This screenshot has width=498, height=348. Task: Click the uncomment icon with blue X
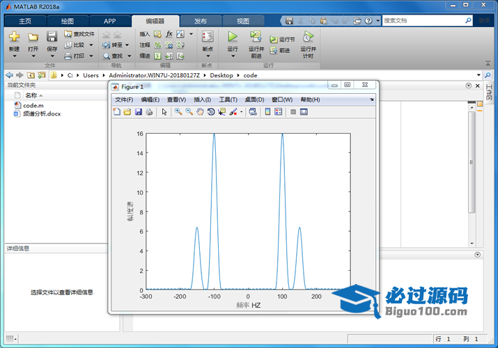(x=169, y=45)
